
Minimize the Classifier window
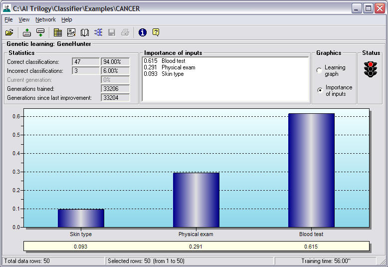pos(356,8)
